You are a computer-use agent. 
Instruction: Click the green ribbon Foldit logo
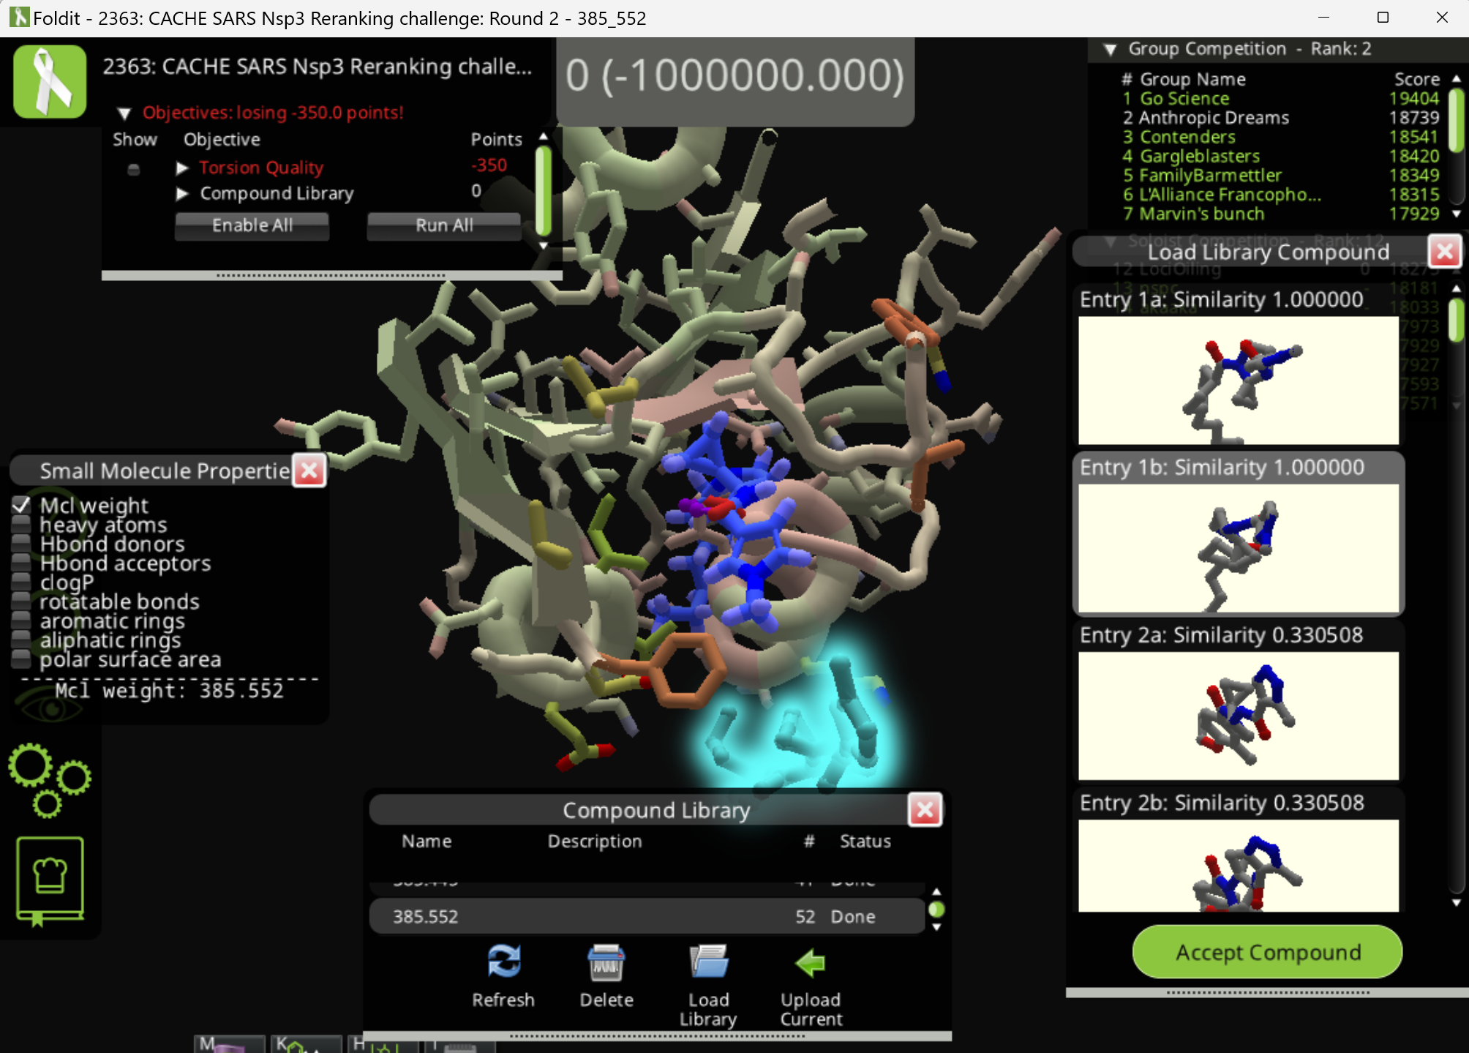pos(50,81)
